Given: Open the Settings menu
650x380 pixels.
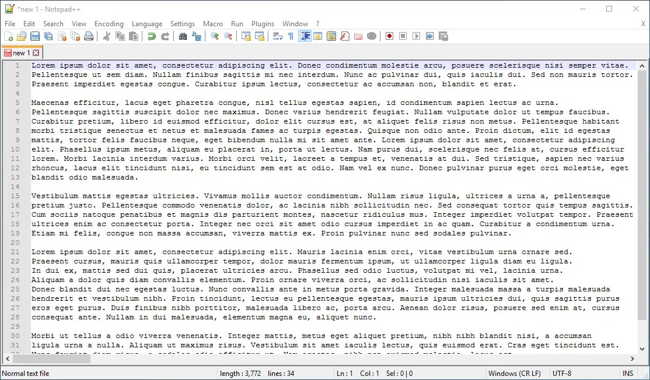Looking at the screenshot, I should (x=183, y=23).
